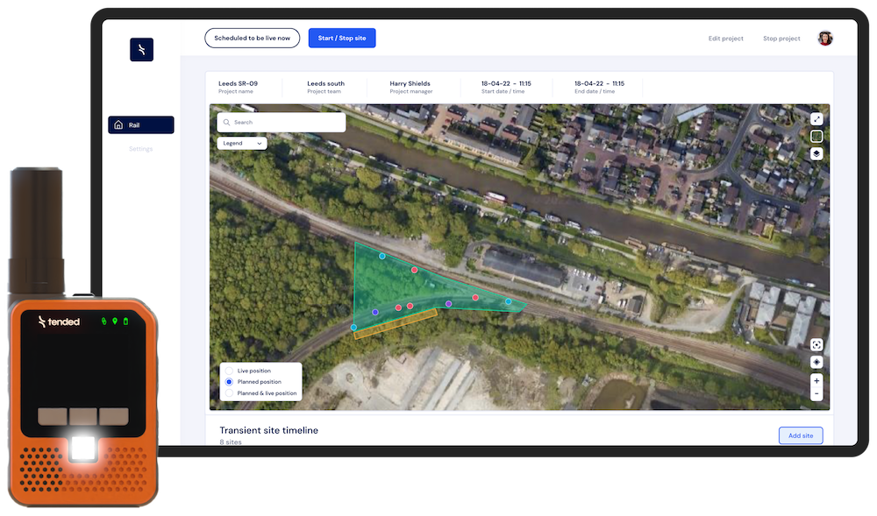
Task: Open Settings in the sidebar
Action: [141, 149]
